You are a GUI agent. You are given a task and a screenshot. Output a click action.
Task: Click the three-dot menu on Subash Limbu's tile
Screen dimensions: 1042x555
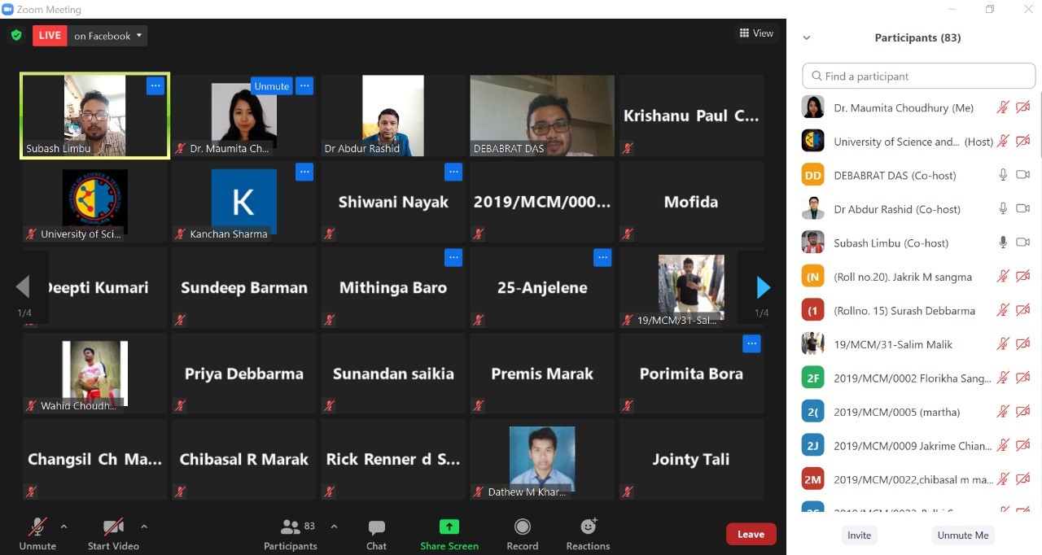pyautogui.click(x=155, y=85)
